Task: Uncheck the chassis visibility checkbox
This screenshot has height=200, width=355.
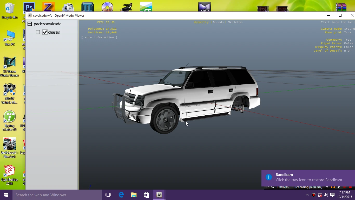Action: [x=45, y=32]
